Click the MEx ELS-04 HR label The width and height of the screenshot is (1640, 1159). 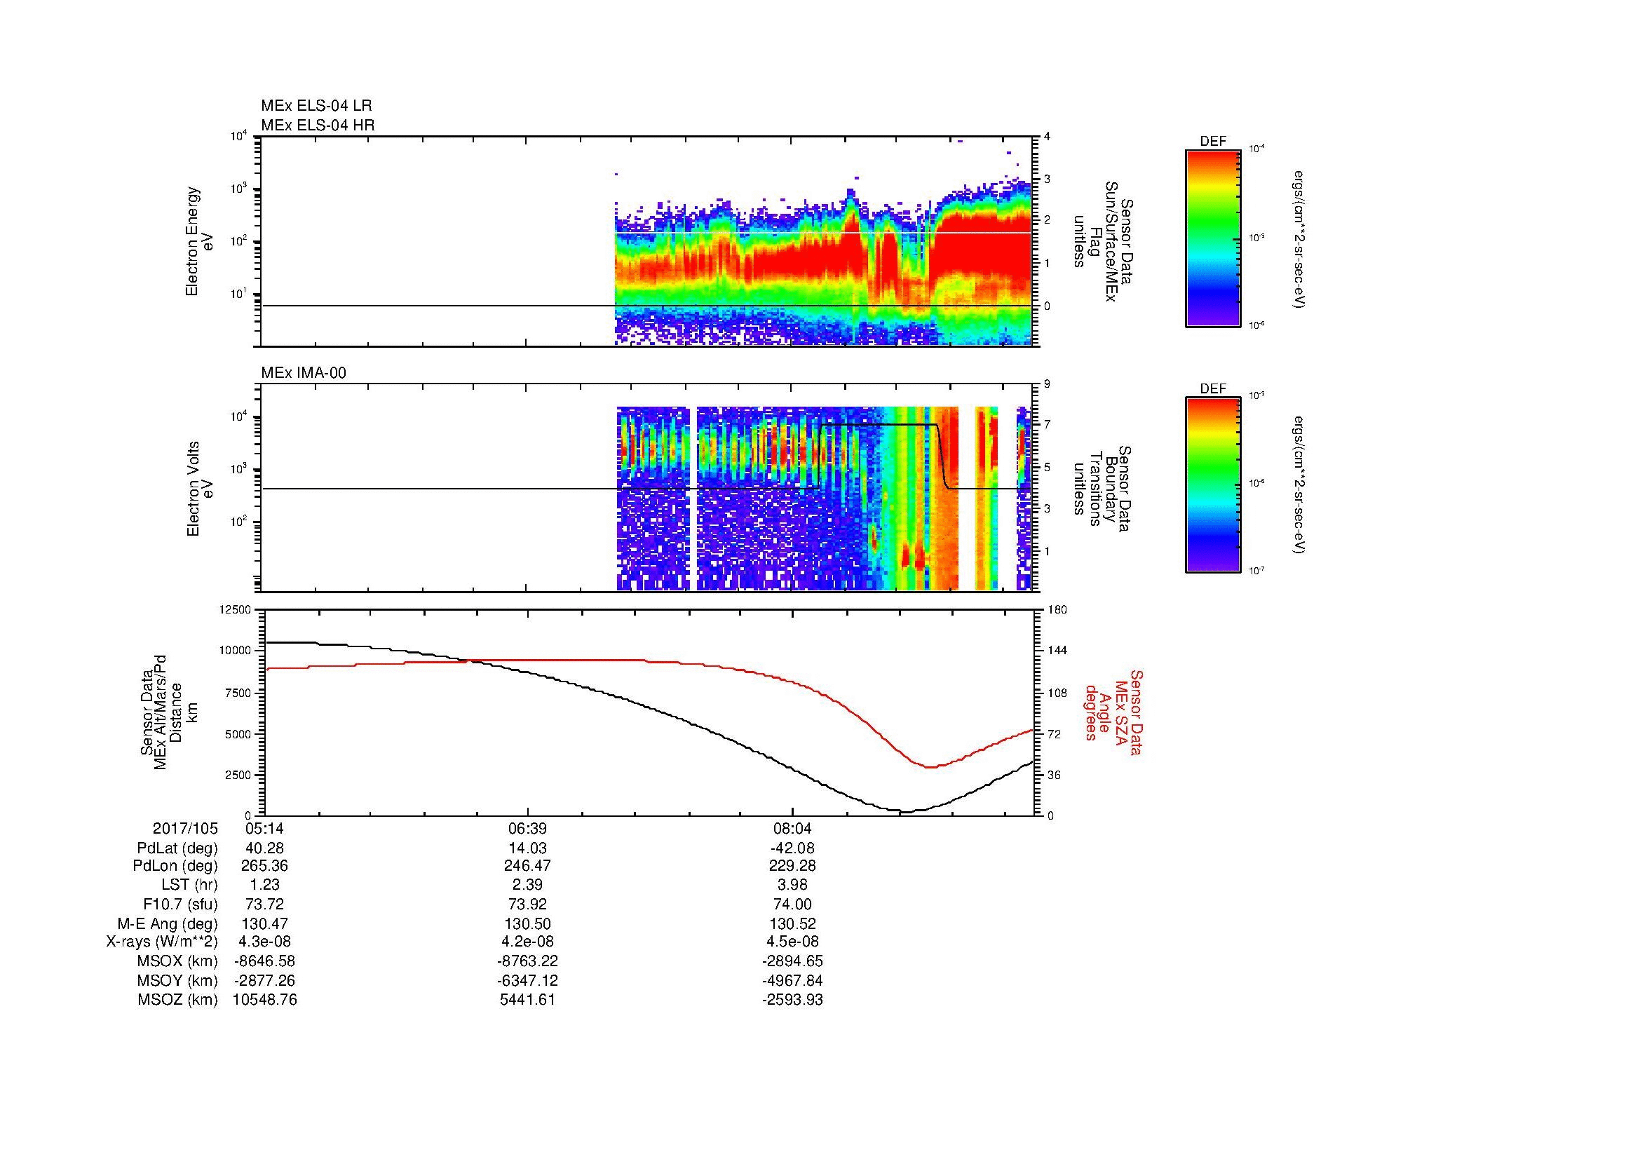point(317,126)
